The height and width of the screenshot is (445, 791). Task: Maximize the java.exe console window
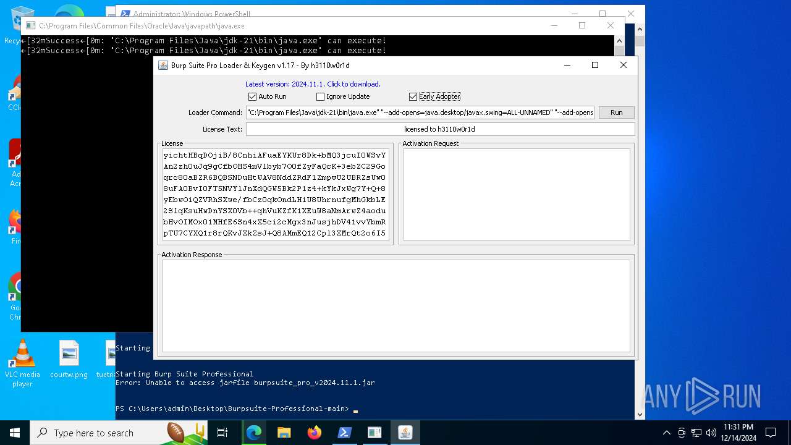(x=582, y=25)
